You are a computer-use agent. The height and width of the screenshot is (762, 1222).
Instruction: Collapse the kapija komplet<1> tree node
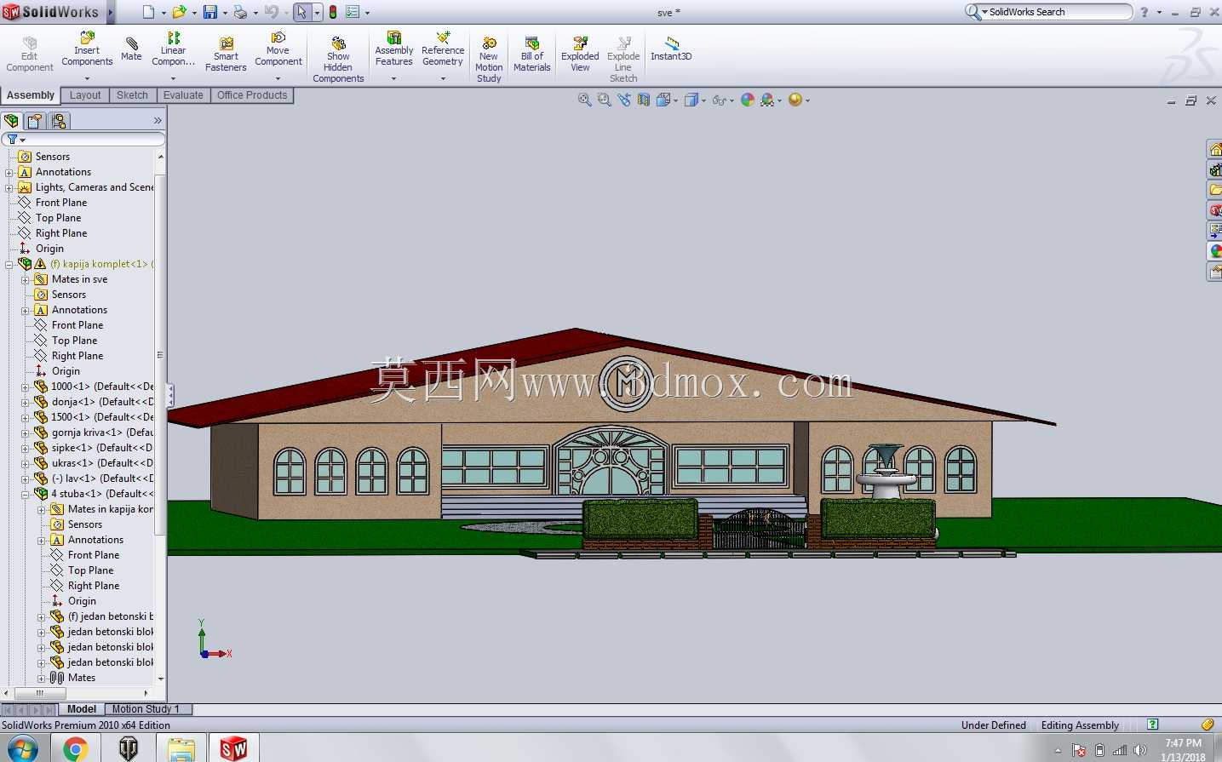[9, 265]
